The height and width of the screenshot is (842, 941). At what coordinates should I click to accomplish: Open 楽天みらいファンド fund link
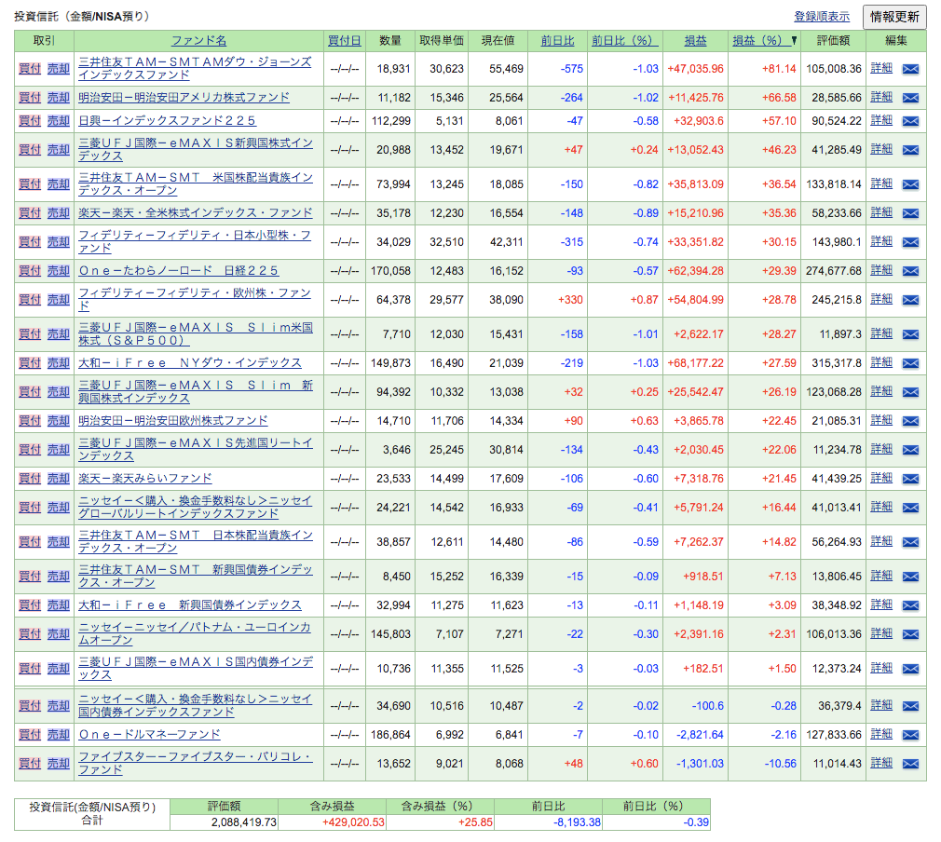[x=144, y=479]
